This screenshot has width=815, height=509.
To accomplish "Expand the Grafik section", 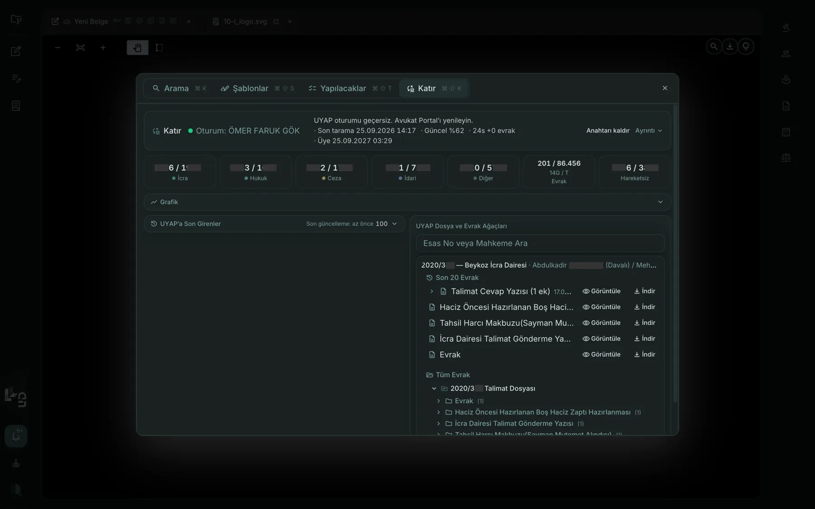I will coord(407,202).
